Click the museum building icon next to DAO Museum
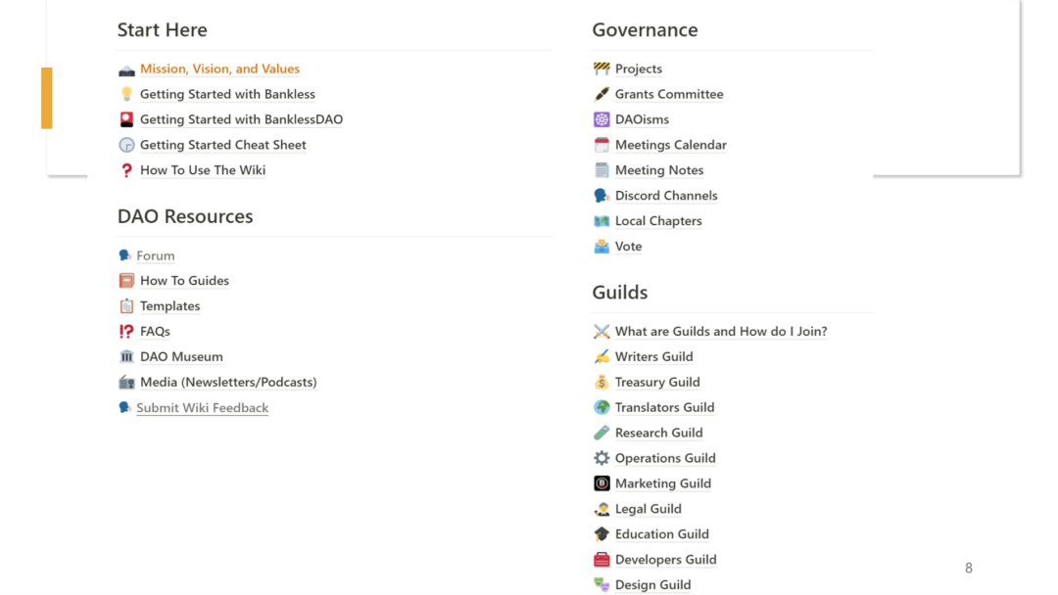The width and height of the screenshot is (1058, 595). click(x=126, y=357)
